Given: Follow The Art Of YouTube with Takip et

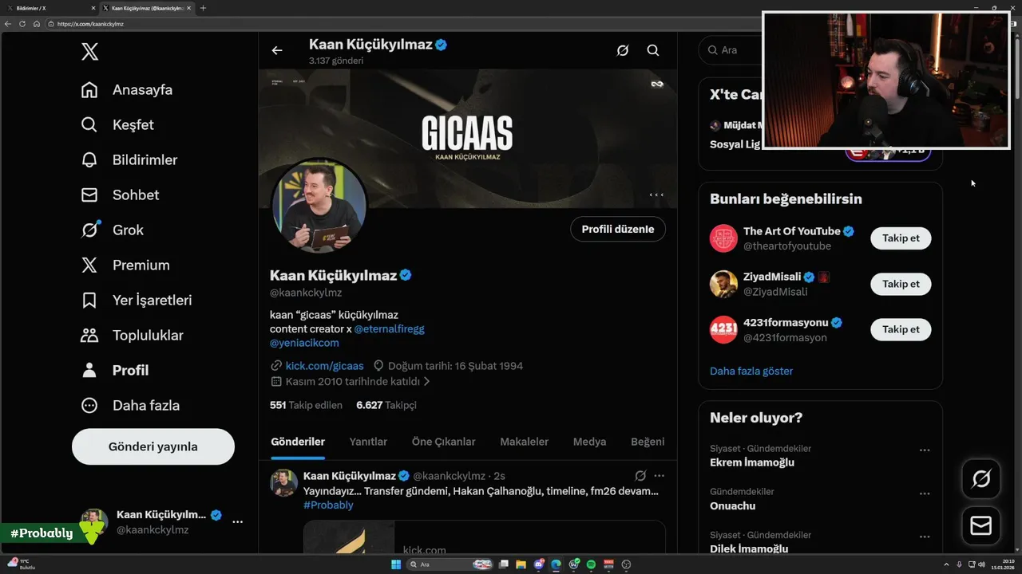Looking at the screenshot, I should tap(901, 238).
